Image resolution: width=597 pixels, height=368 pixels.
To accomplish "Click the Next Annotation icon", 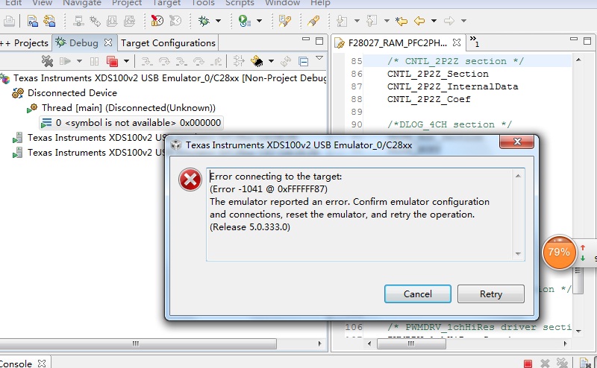I will (x=342, y=21).
